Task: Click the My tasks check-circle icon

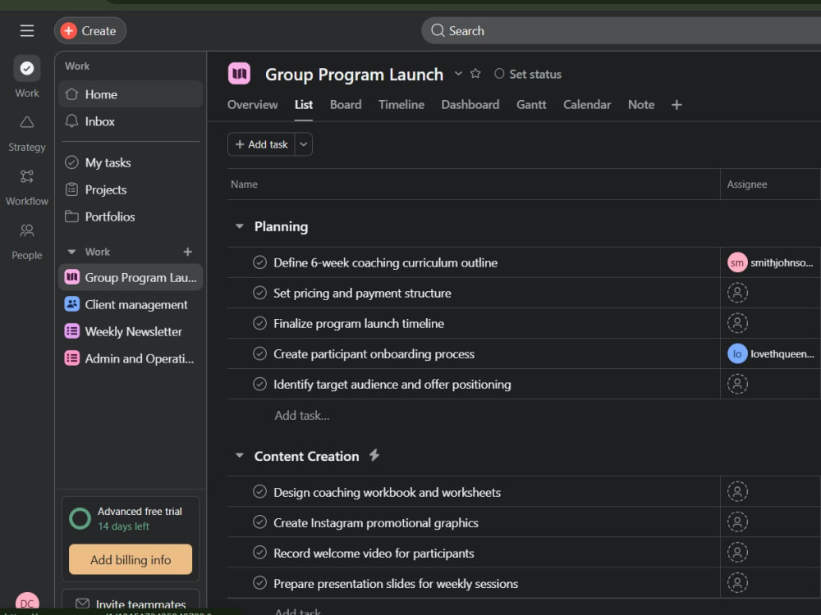Action: coord(71,162)
